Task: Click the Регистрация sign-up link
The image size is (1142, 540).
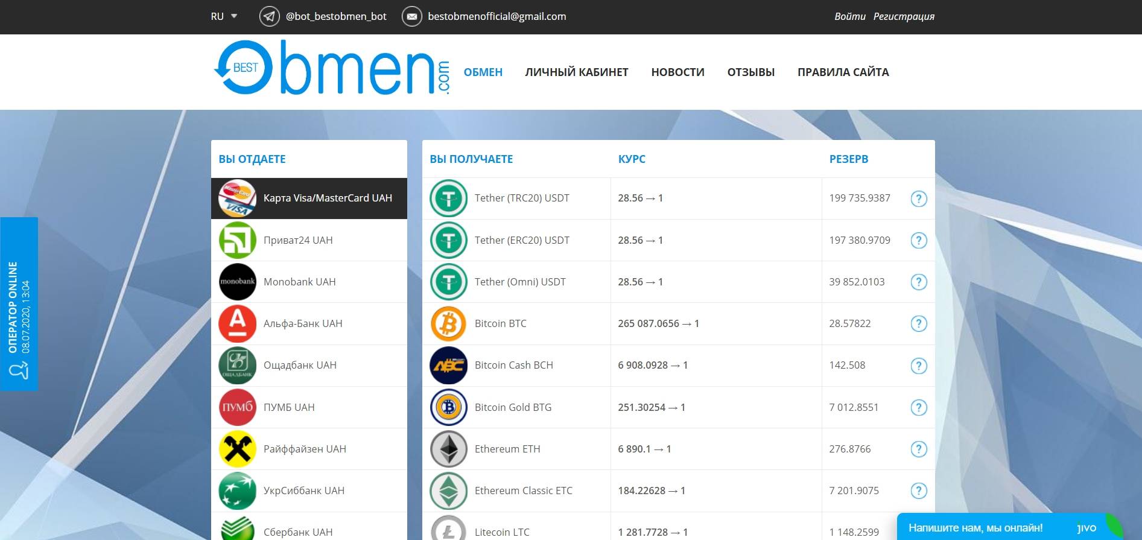Action: tap(904, 16)
